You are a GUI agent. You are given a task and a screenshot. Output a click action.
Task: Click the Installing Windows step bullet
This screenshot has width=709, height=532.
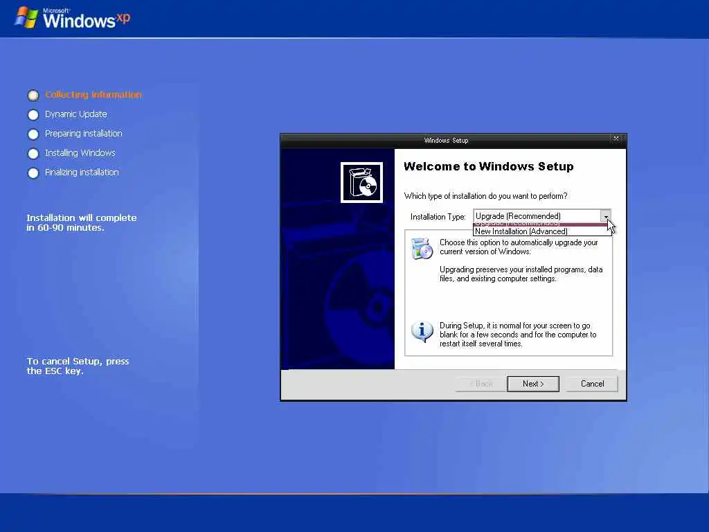tap(33, 154)
